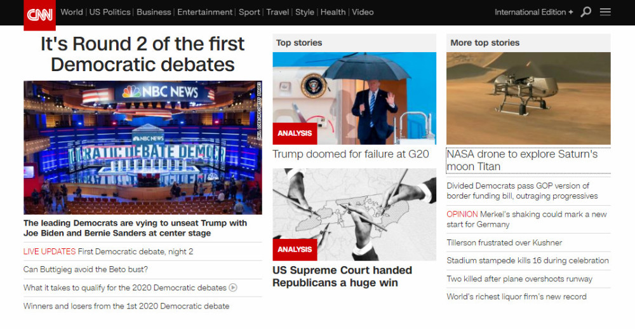The height and width of the screenshot is (329, 635).
Task: Open the hamburger menu icon
Action: (605, 12)
